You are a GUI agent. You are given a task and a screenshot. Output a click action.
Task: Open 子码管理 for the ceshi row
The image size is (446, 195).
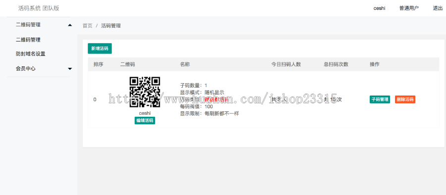pos(380,99)
